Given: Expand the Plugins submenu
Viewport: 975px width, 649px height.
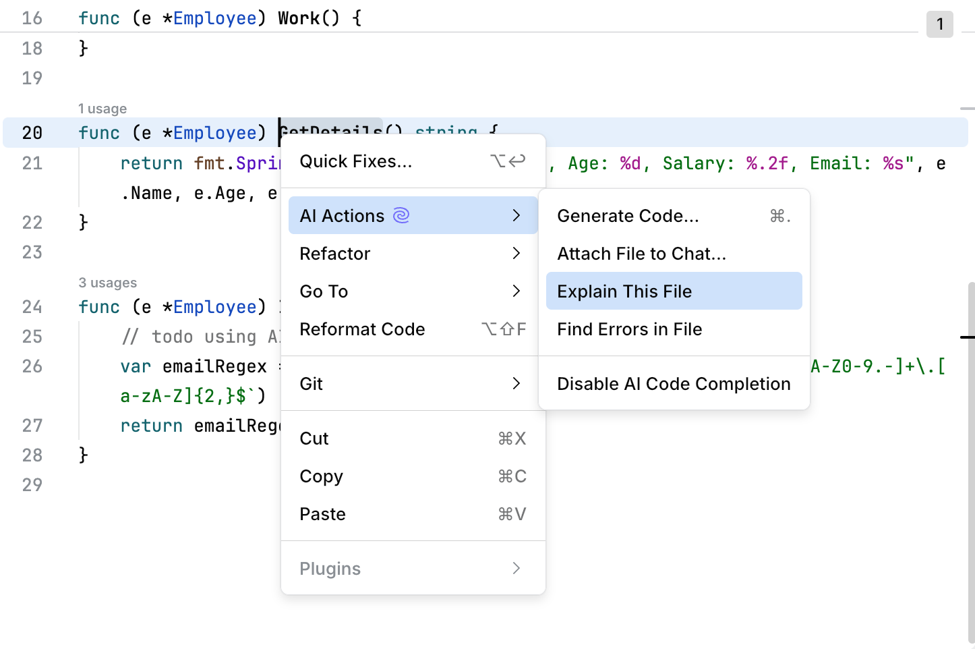Looking at the screenshot, I should 330,568.
